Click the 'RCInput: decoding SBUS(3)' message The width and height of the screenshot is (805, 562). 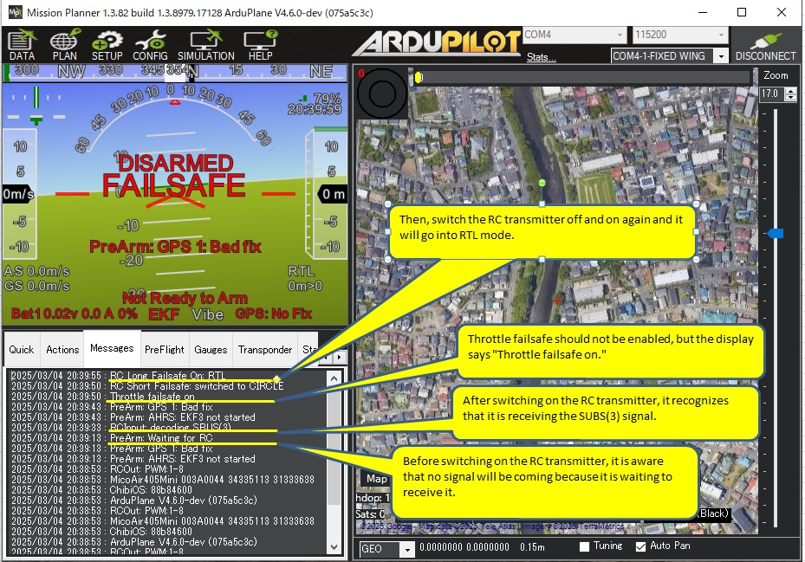tap(171, 428)
